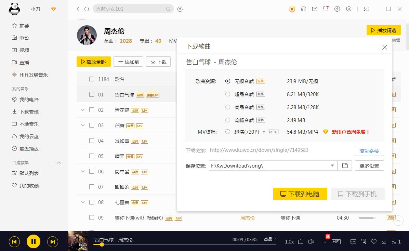Click the 独享MV badge on 告白气球
Viewport: 409px width, 251px height.
pos(152,95)
